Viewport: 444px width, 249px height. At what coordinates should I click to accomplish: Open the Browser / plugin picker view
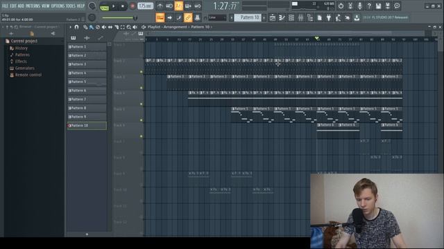[x=310, y=18]
